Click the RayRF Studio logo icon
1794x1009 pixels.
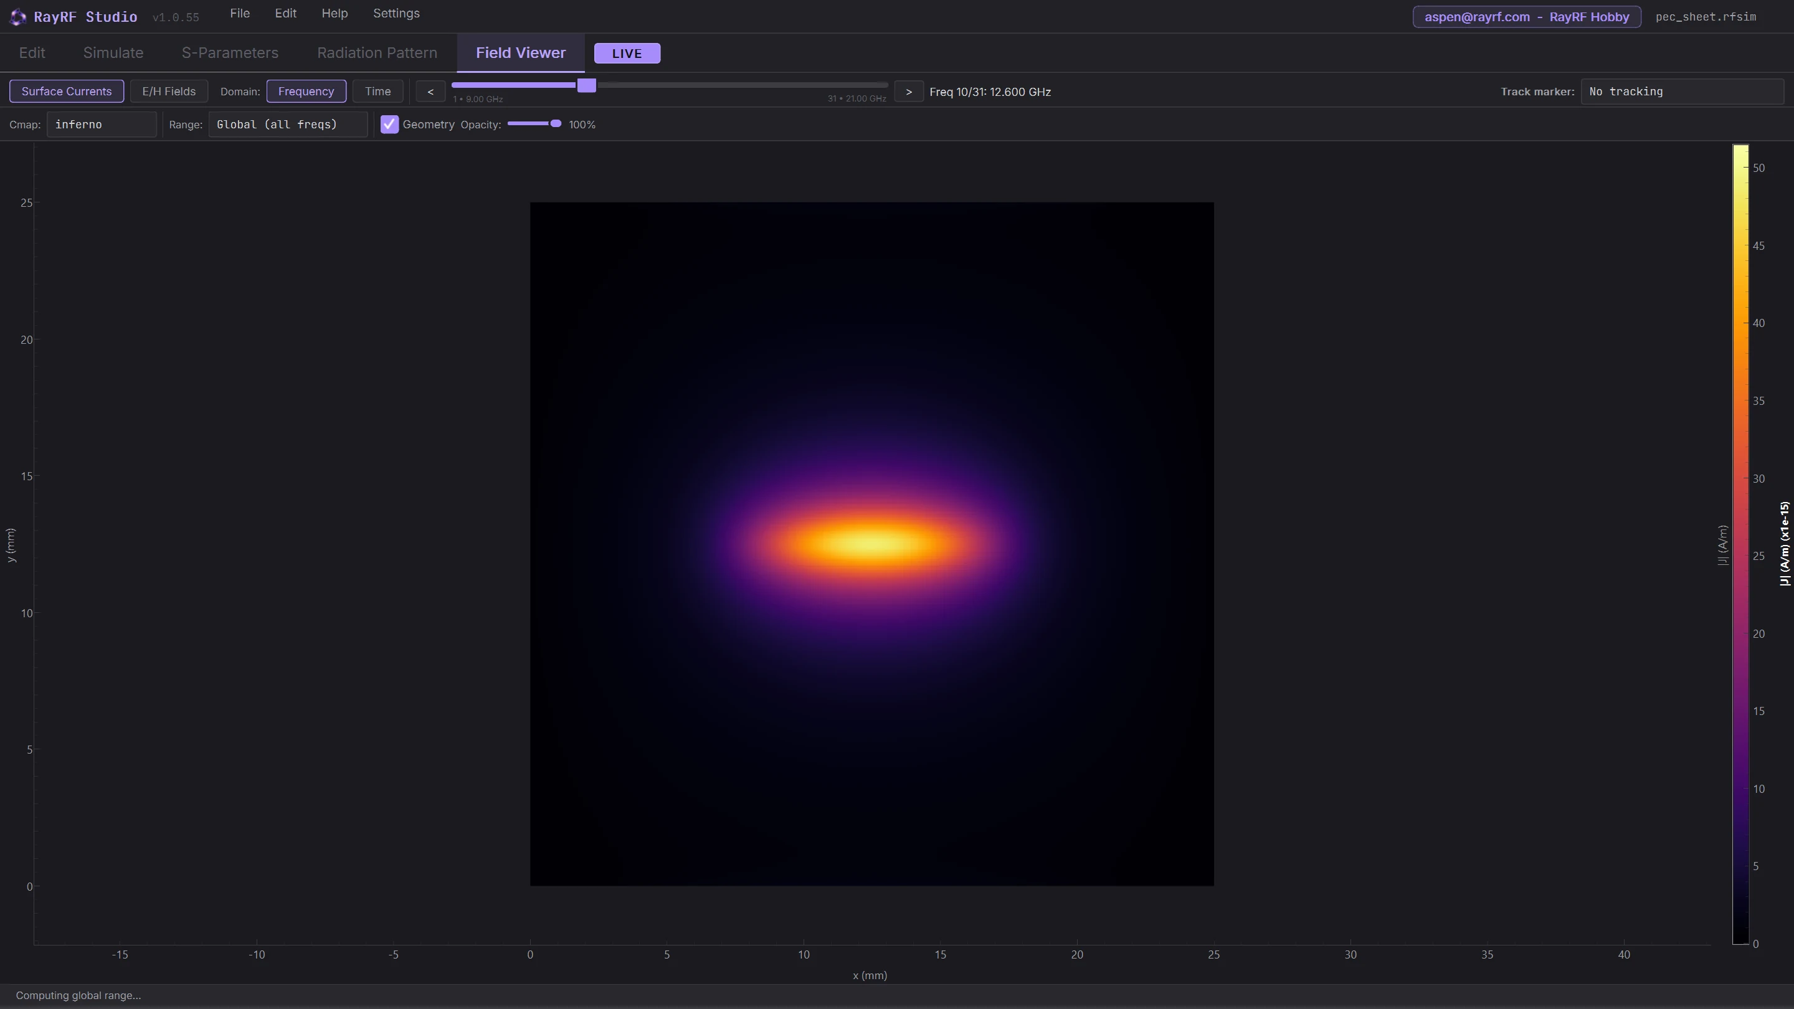pyautogui.click(x=18, y=17)
